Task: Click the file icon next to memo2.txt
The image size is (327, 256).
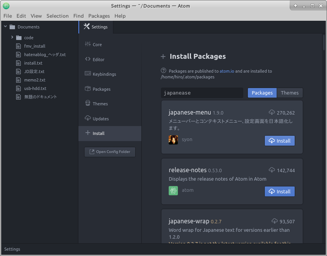Action: [x=18, y=80]
